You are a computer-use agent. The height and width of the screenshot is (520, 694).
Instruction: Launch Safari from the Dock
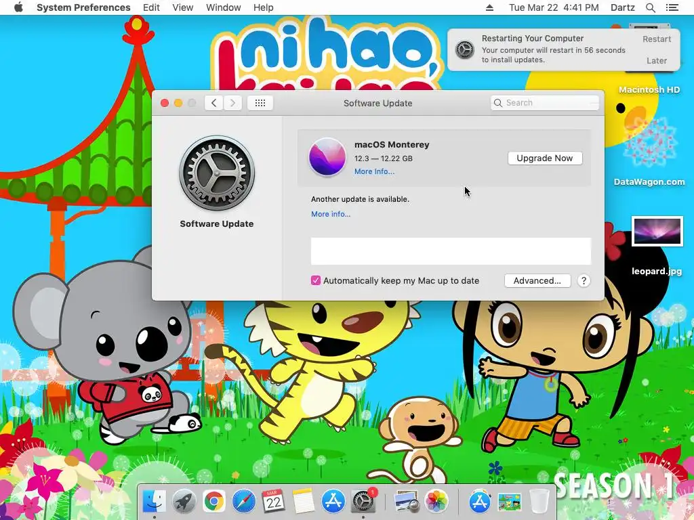click(243, 502)
